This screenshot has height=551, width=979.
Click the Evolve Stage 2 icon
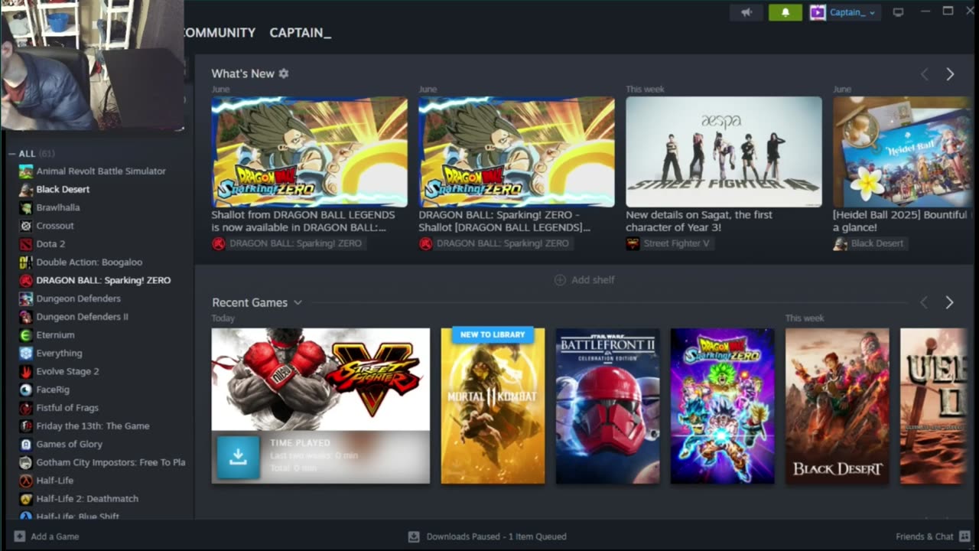point(26,371)
